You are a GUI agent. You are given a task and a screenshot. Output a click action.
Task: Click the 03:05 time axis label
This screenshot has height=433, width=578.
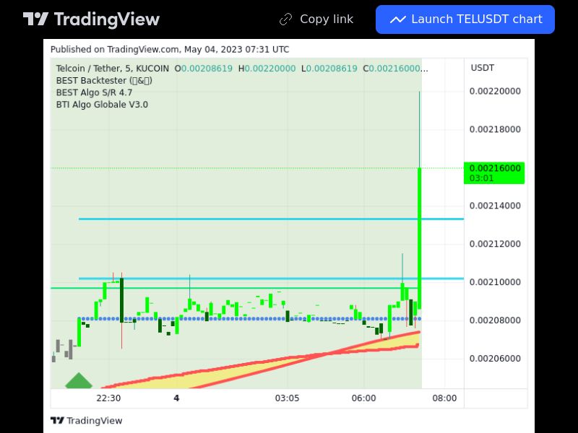coord(287,398)
